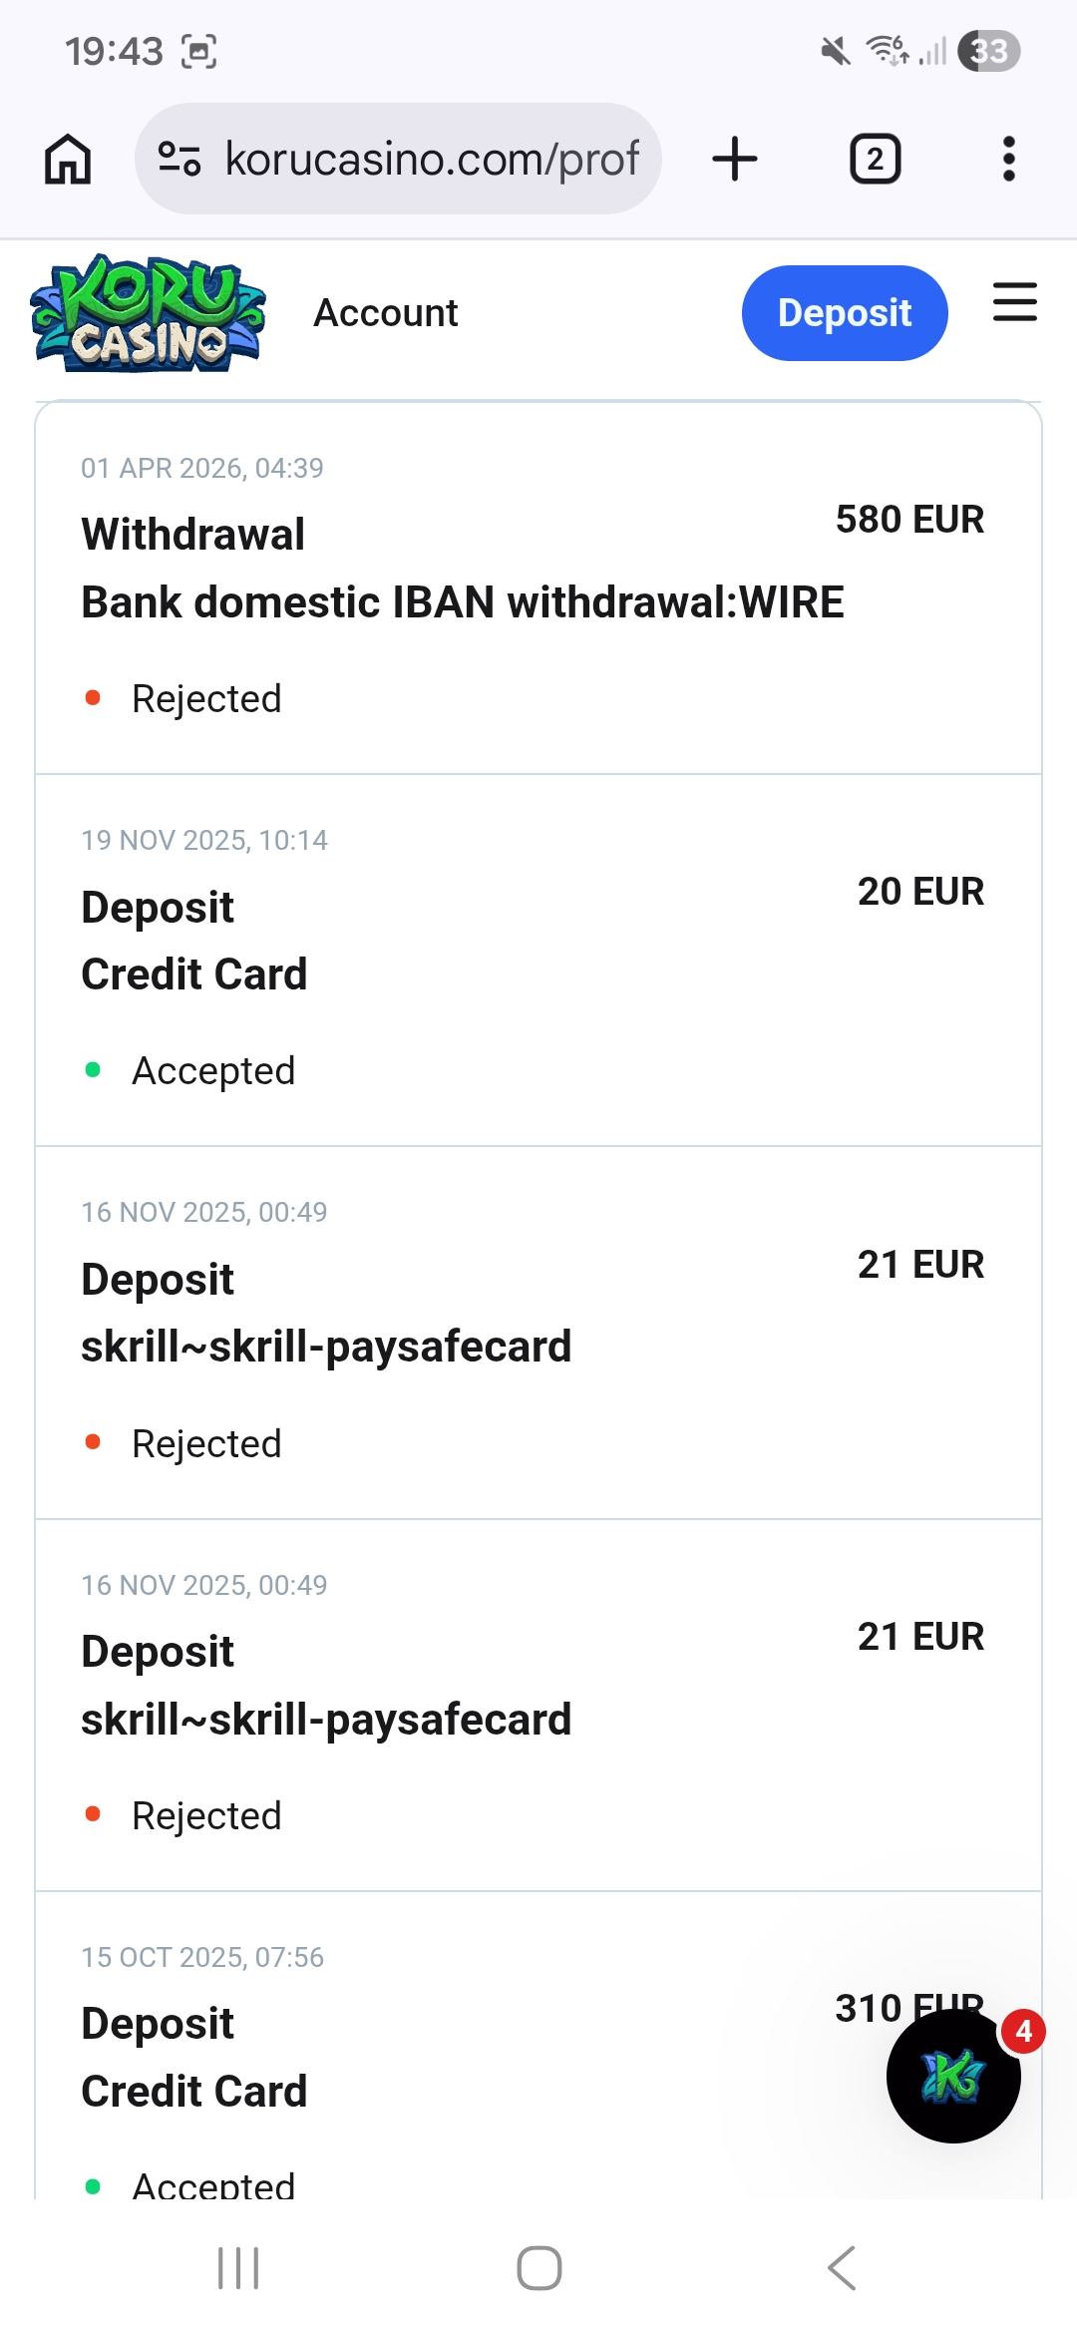
Task: Open the 20 EUR Credit Card deposit
Action: (538, 960)
